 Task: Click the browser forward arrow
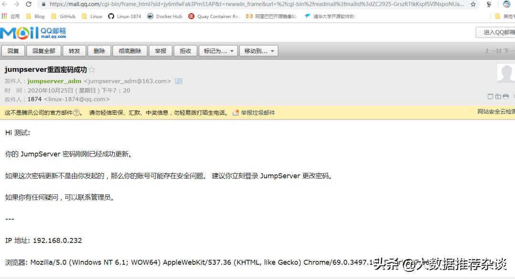click(16, 4)
